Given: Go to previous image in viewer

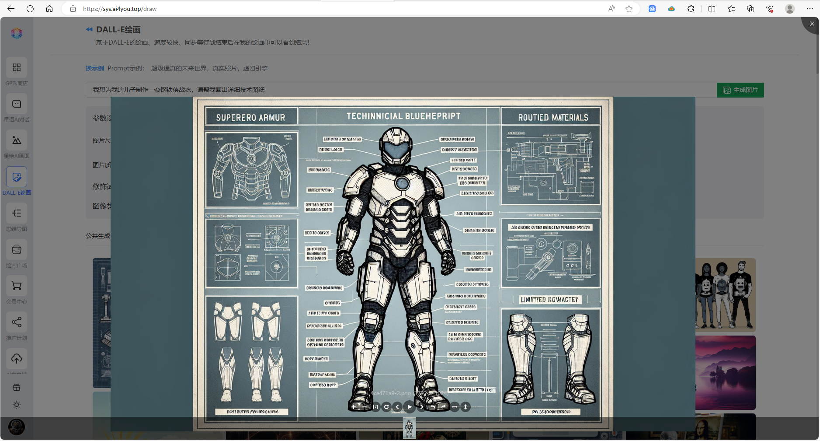Looking at the screenshot, I should pos(397,407).
